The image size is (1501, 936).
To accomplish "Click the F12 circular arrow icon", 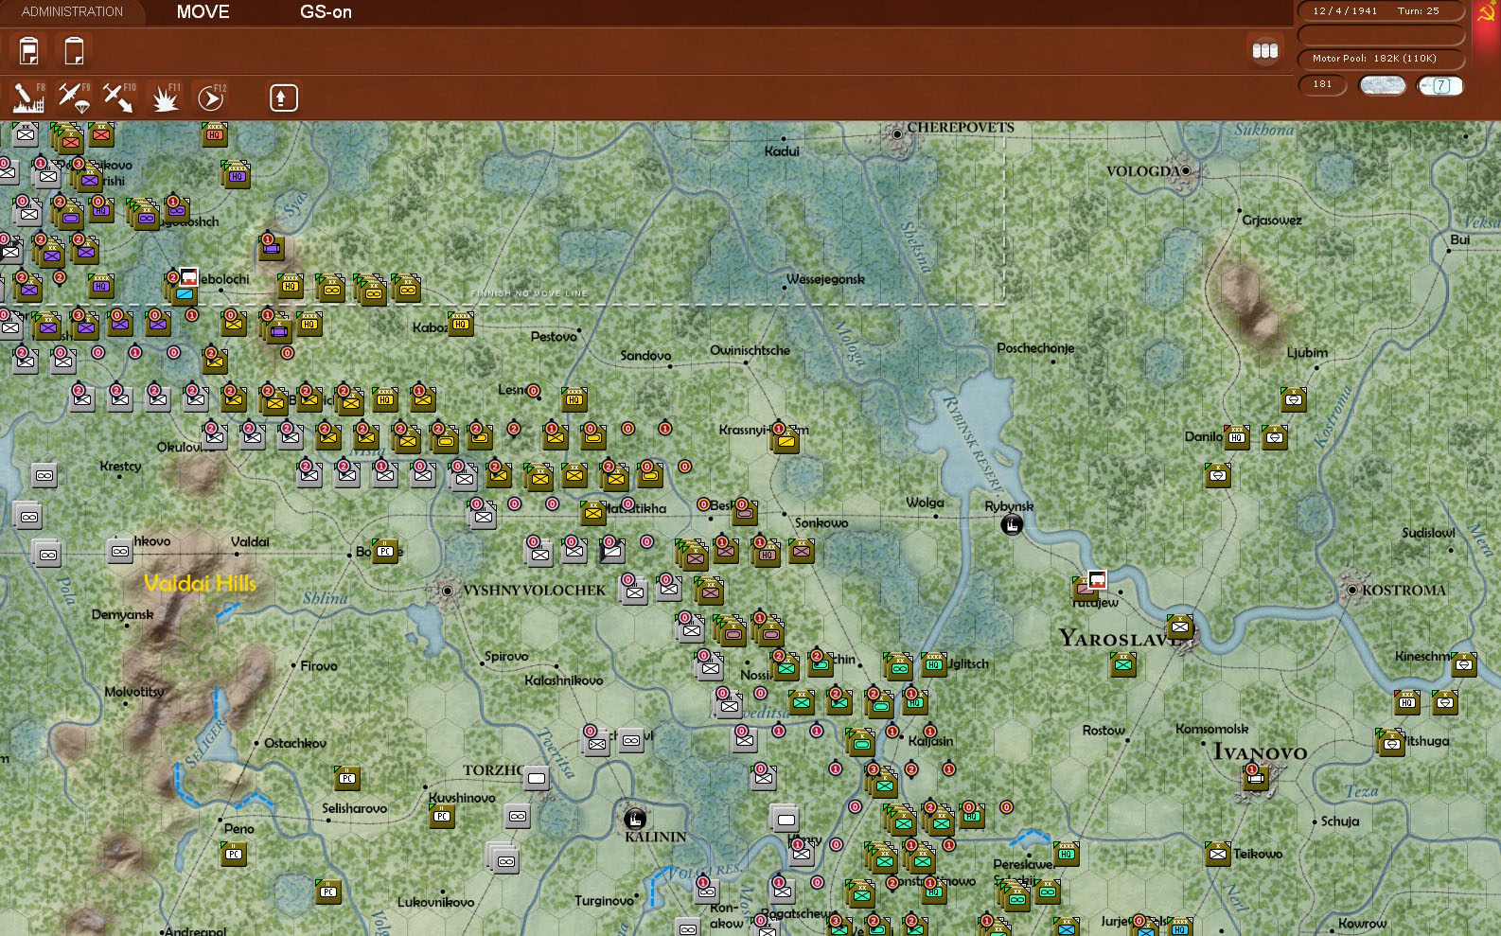I will point(211,97).
